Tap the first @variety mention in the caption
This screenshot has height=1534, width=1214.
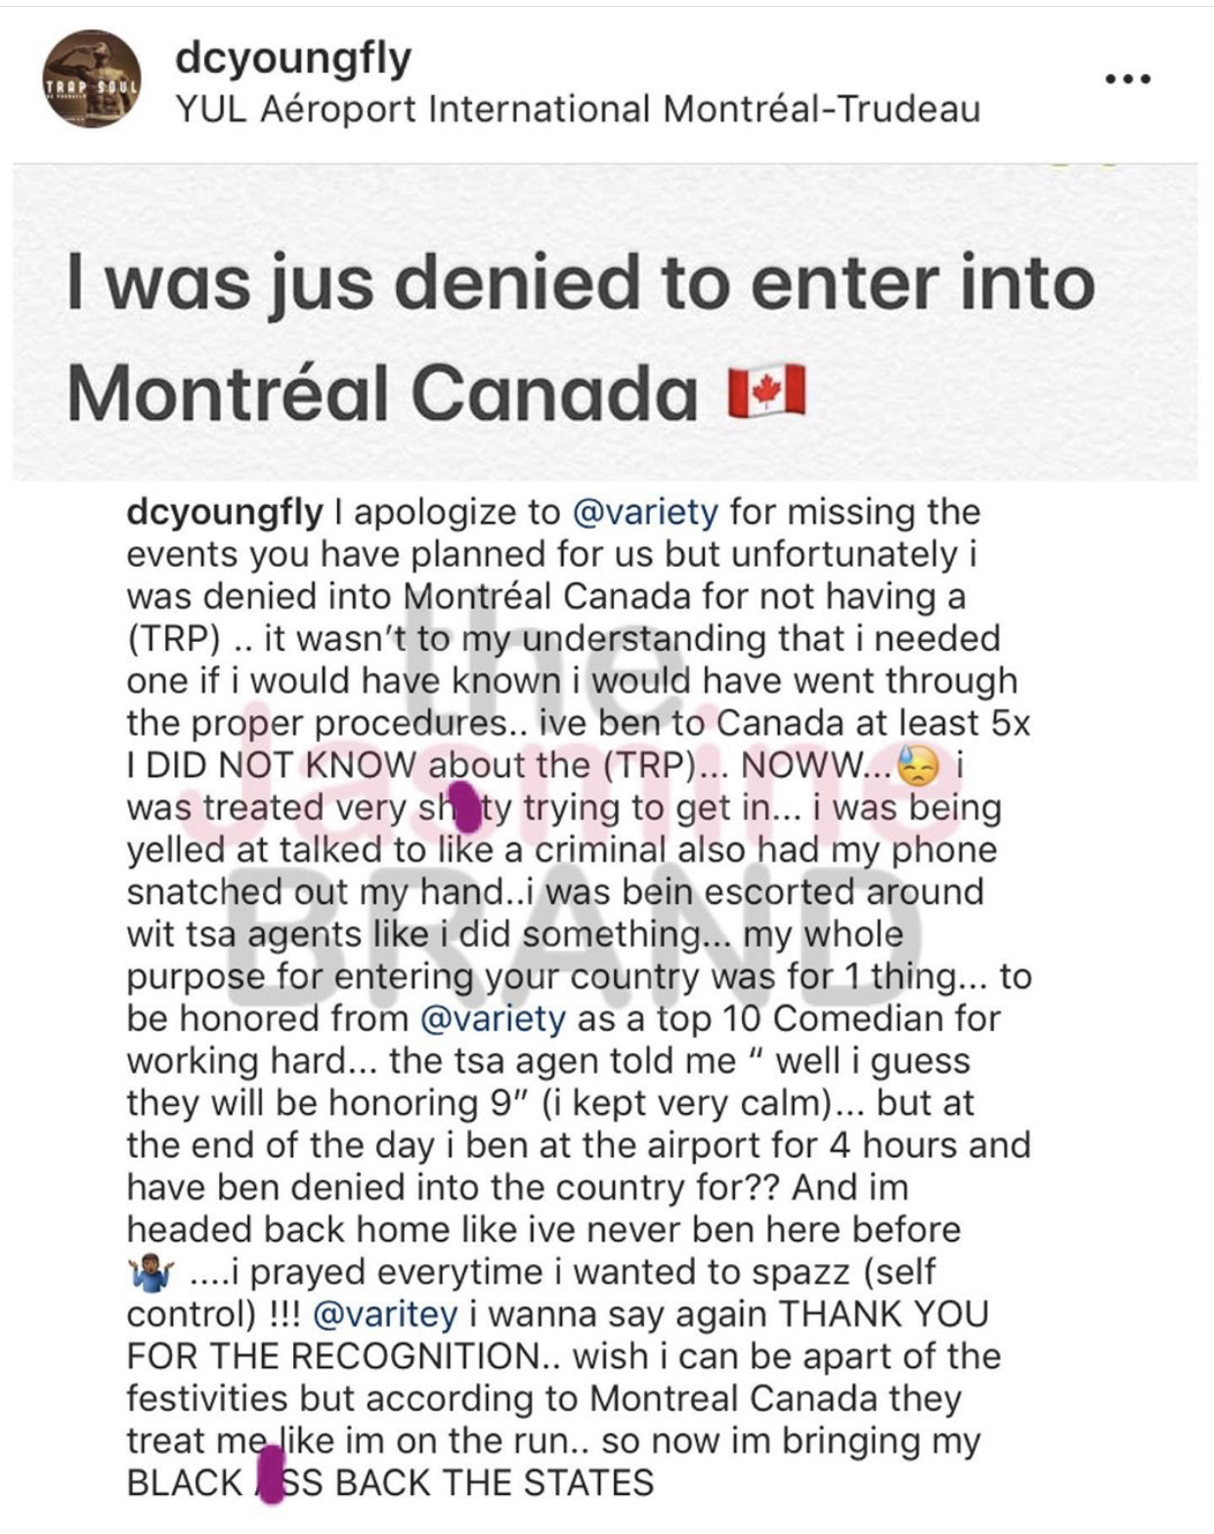point(644,512)
